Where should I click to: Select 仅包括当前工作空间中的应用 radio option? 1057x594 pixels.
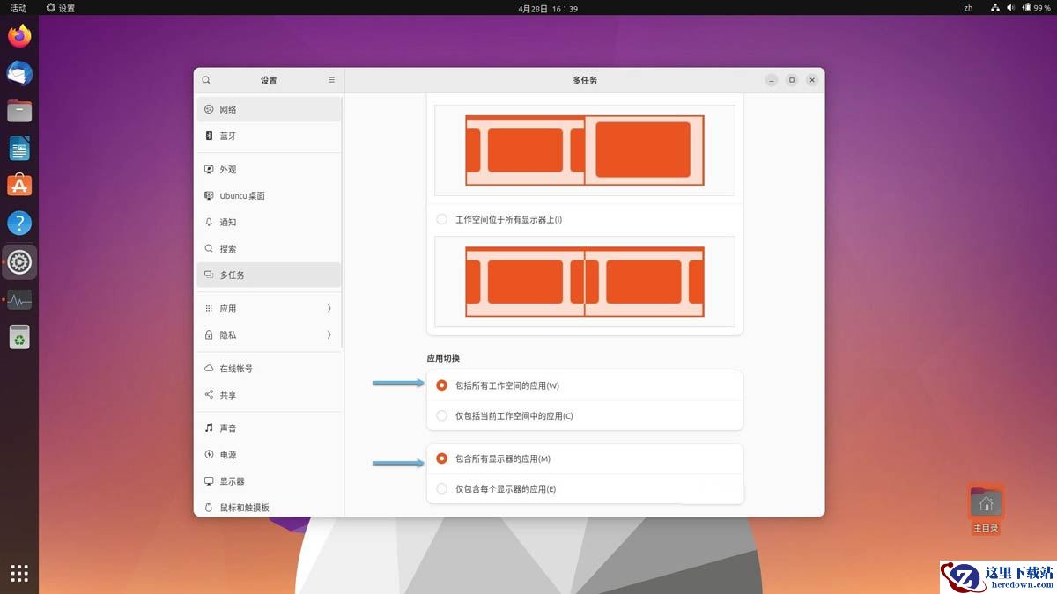pyautogui.click(x=441, y=415)
